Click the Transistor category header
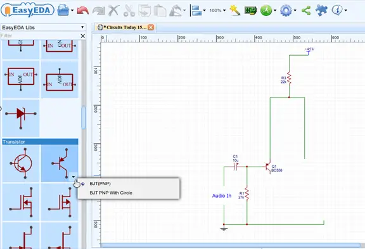Screen dimensions: 365x249 [41, 142]
